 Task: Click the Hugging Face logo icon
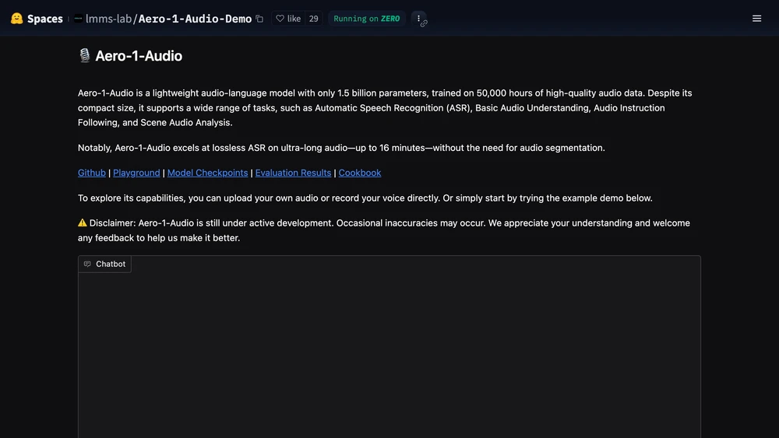(x=17, y=19)
